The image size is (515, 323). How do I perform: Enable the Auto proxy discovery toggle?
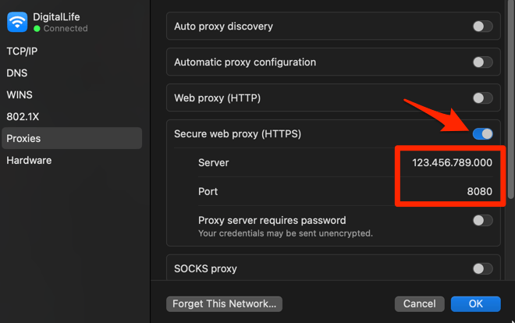[x=482, y=27]
